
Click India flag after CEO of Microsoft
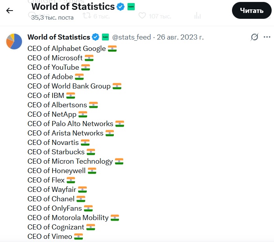[89, 58]
